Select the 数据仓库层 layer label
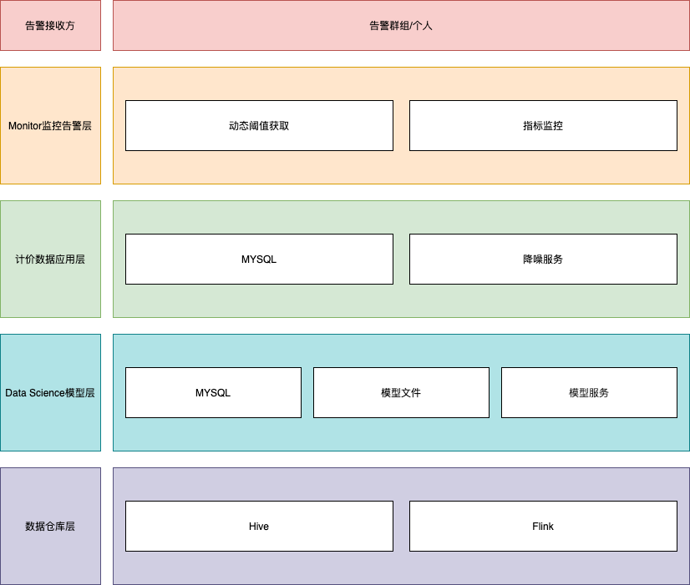Viewport: 690px width, 585px height. coord(51,526)
